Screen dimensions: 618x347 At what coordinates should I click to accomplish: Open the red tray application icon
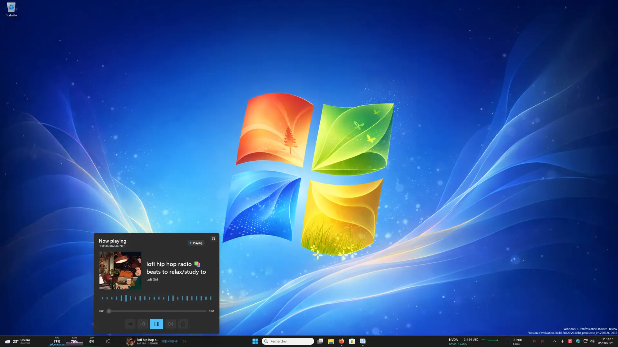coord(570,341)
